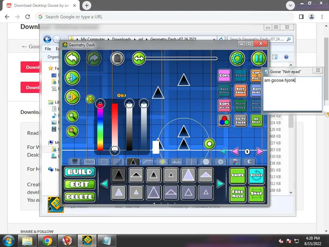Click the playtest level button

coord(72,97)
